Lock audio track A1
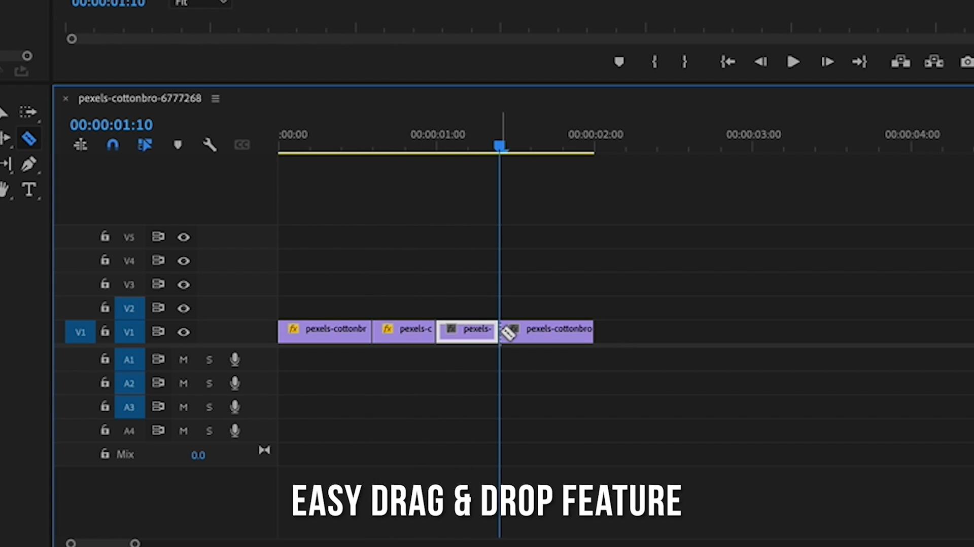 (x=105, y=359)
